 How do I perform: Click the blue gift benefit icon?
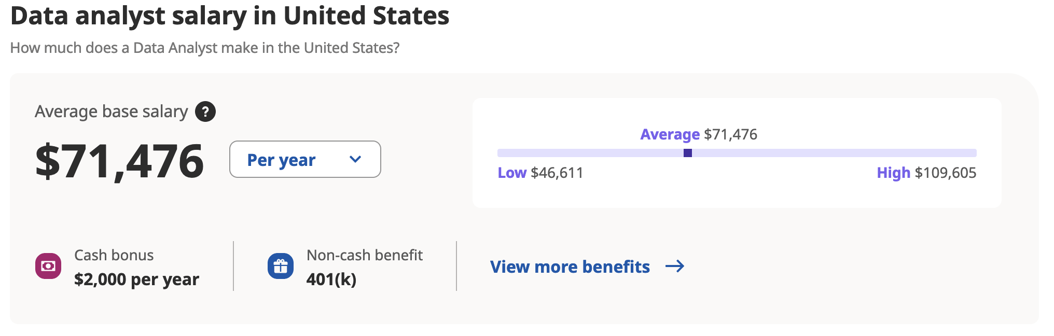point(281,266)
